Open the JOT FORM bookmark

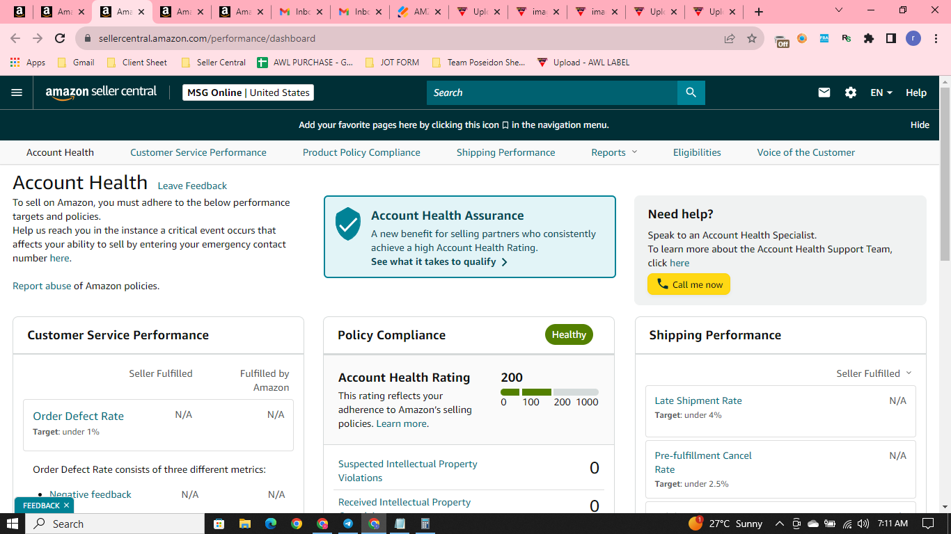392,62
